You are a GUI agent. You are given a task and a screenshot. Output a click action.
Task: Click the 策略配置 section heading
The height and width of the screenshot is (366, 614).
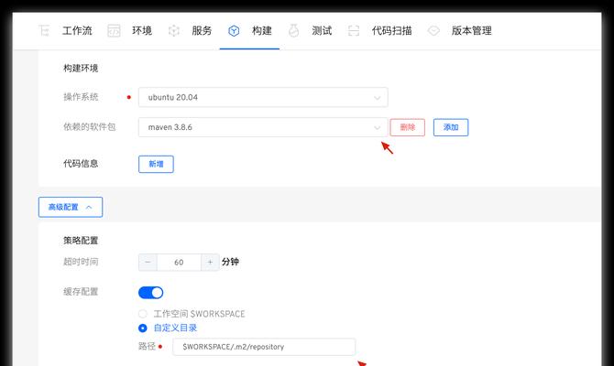tap(81, 241)
